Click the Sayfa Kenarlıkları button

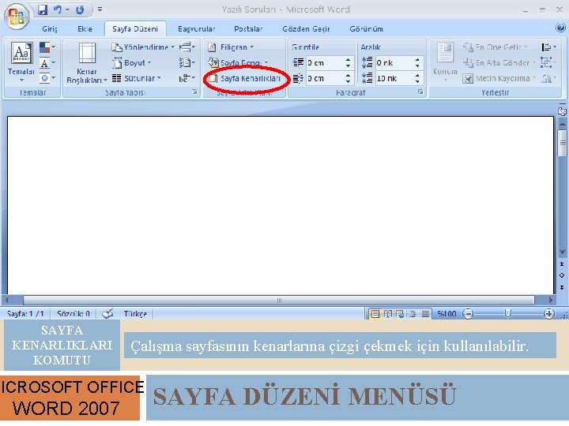(245, 78)
